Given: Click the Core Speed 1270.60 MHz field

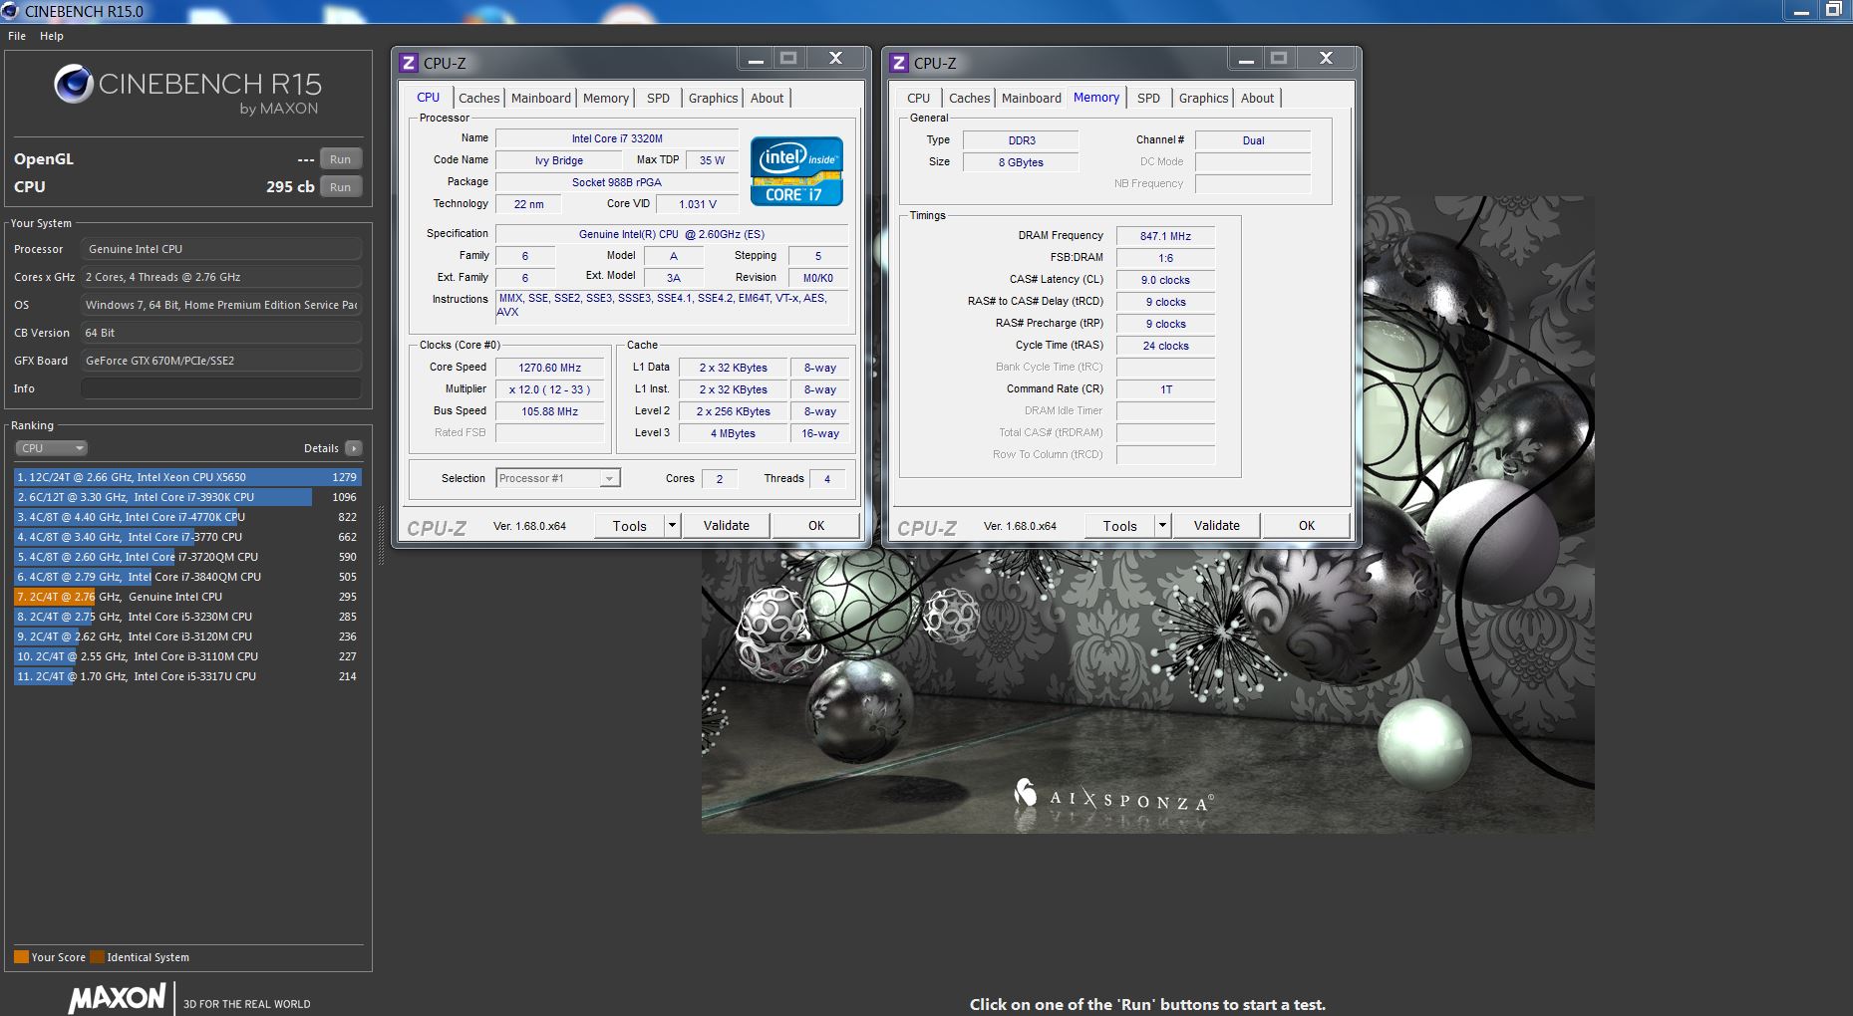Looking at the screenshot, I should 549,368.
